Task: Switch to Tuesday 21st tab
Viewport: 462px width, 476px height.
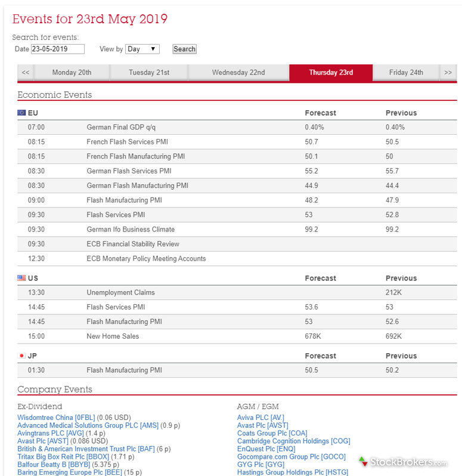Action: (x=149, y=73)
